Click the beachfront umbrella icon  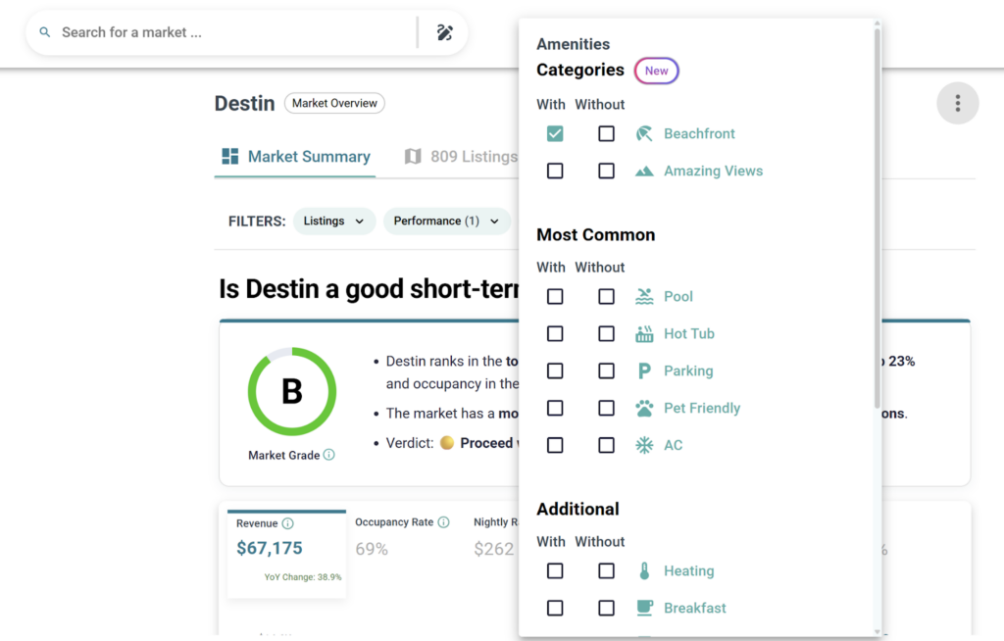coord(644,134)
